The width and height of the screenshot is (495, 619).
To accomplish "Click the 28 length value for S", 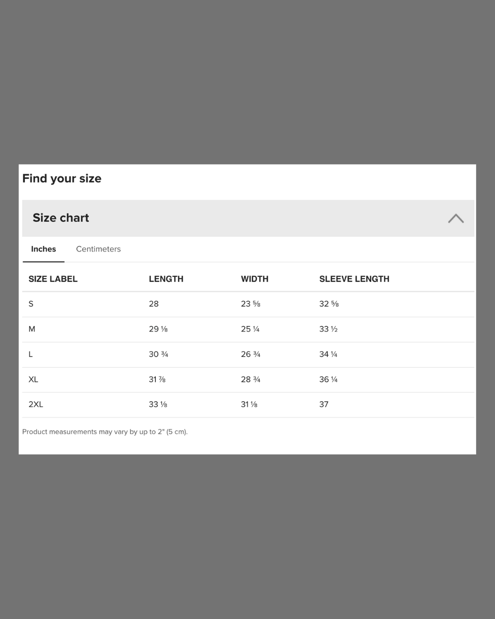I will click(x=154, y=304).
